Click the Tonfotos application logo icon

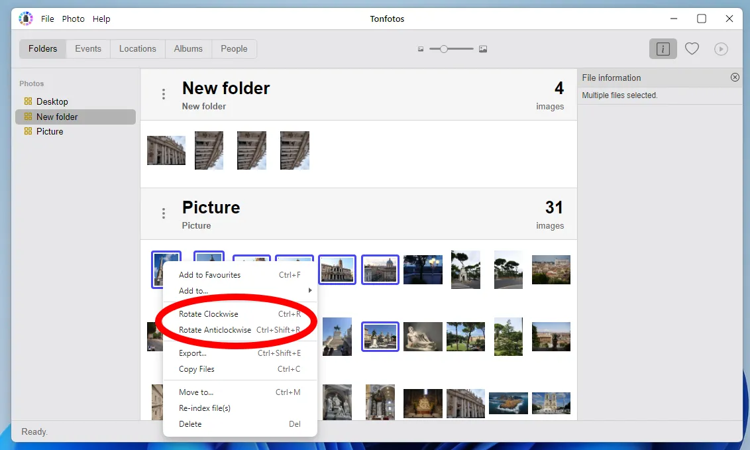[x=25, y=18]
